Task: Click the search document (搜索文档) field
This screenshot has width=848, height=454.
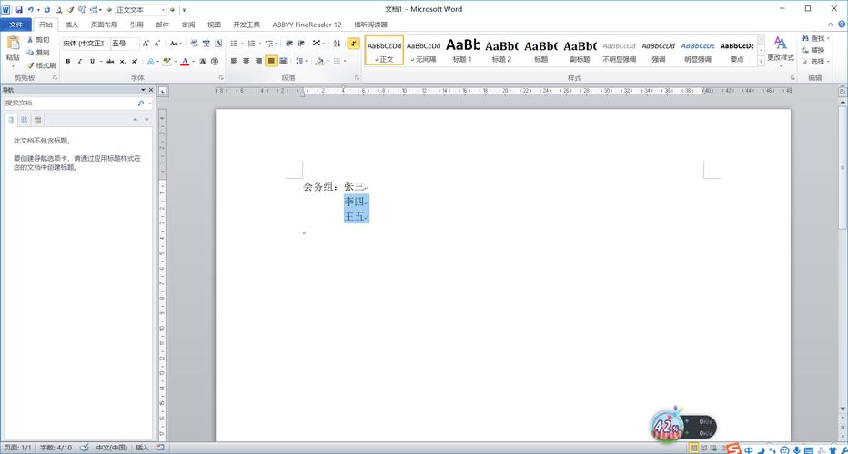Action: (68, 104)
